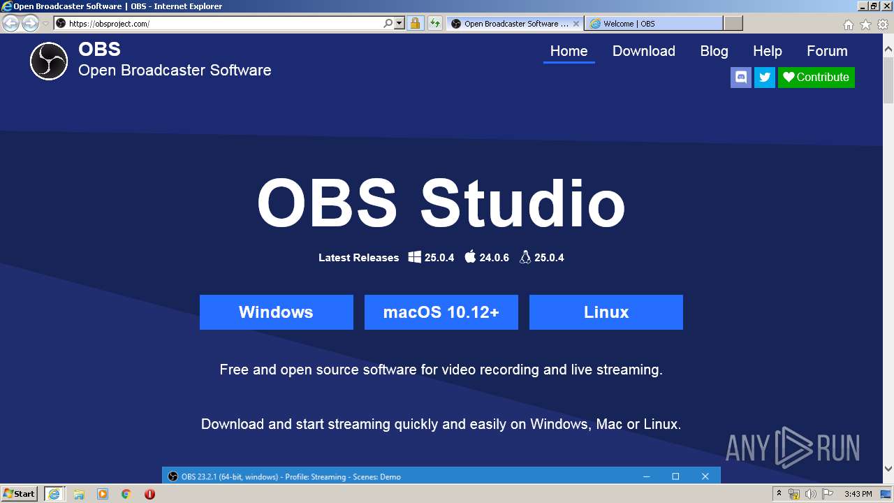Click the Windows download button

coord(276,312)
